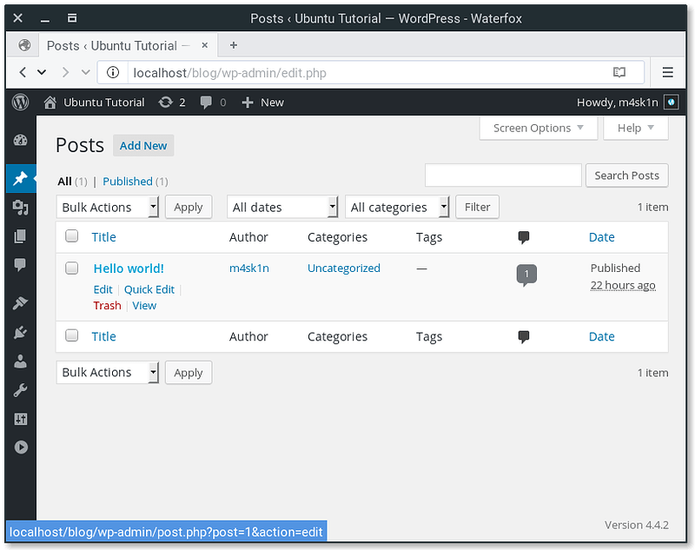Click the Quick Edit link
This screenshot has width=695, height=550.
[x=149, y=289]
